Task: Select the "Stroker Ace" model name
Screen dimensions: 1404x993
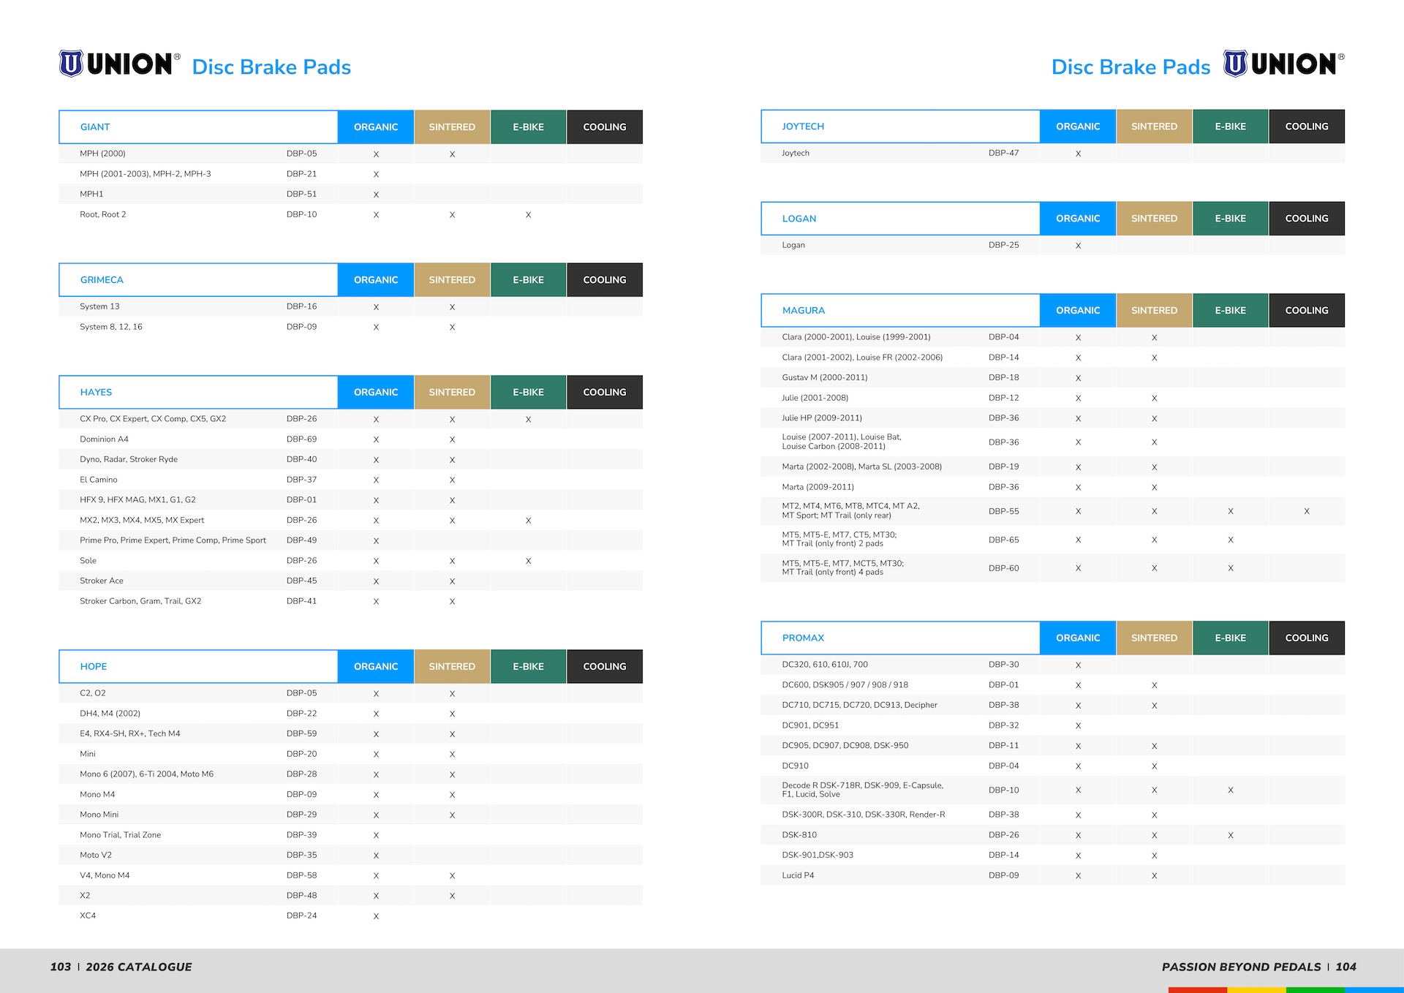Action: click(102, 581)
